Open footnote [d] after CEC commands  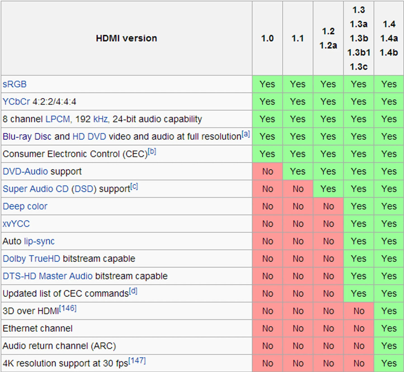[133, 291]
